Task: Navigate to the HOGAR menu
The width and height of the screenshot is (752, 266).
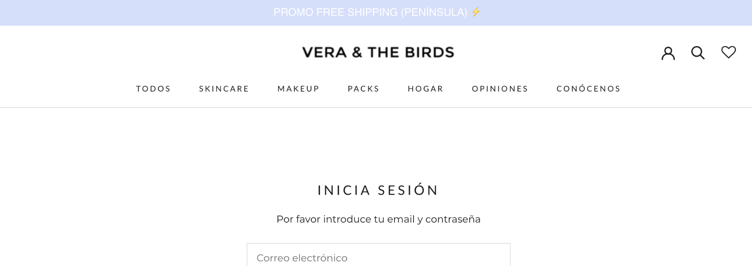Action: (x=425, y=89)
